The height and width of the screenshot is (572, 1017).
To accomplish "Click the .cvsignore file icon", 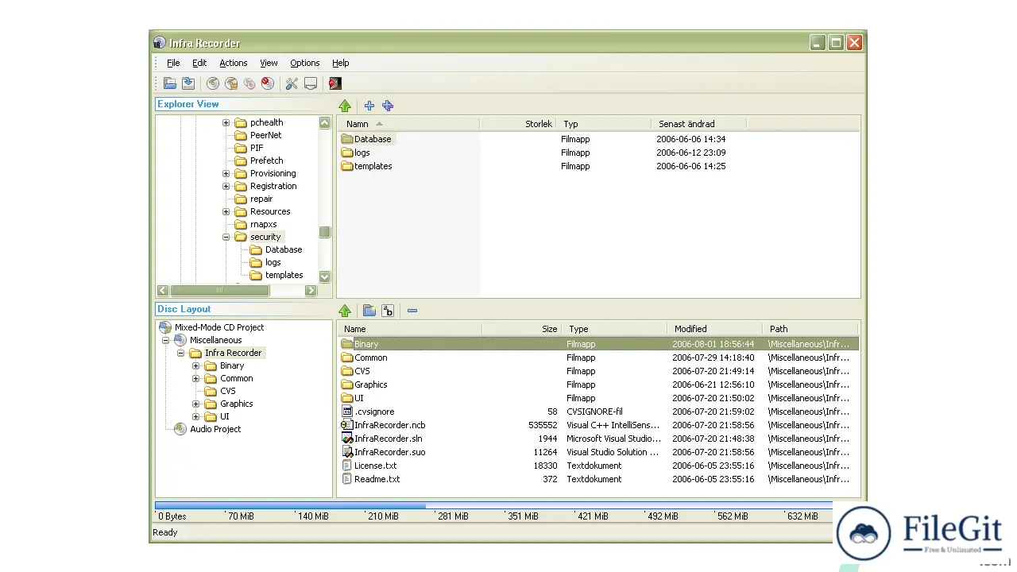I will coord(347,412).
